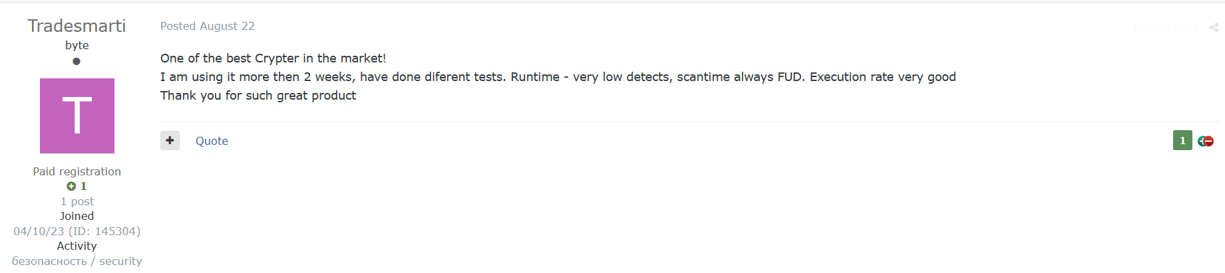Click the byte rank title
Image resolution: width=1225 pixels, height=273 pixels.
pos(77,45)
